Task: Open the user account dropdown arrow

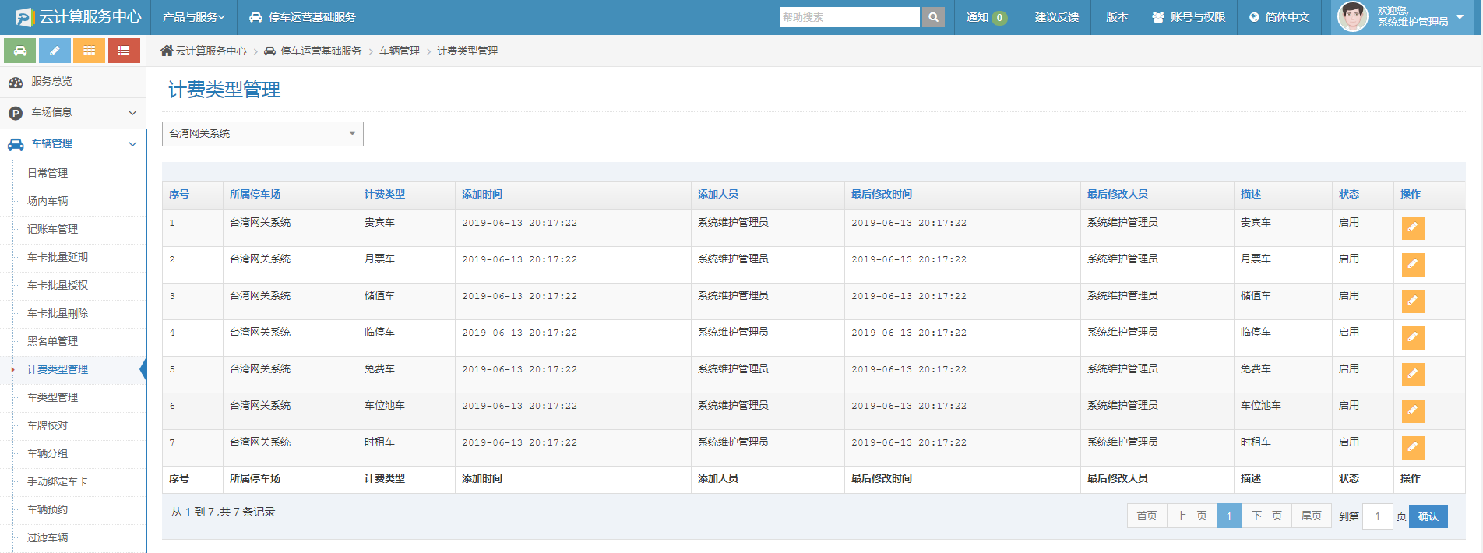Action: coord(1460,17)
